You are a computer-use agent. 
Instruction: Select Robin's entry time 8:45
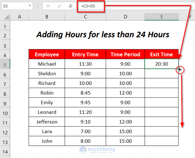coord(85,93)
